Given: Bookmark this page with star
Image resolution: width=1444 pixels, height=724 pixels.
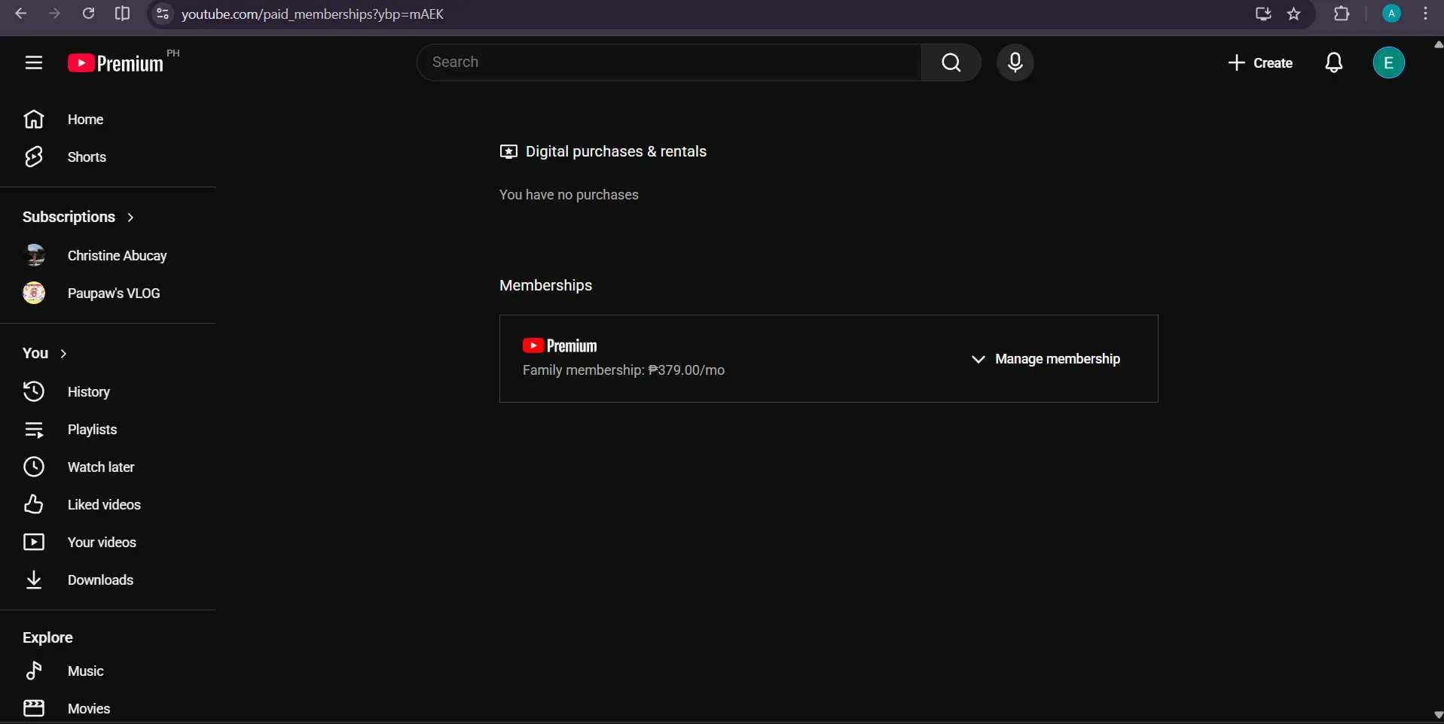Looking at the screenshot, I should point(1294,14).
